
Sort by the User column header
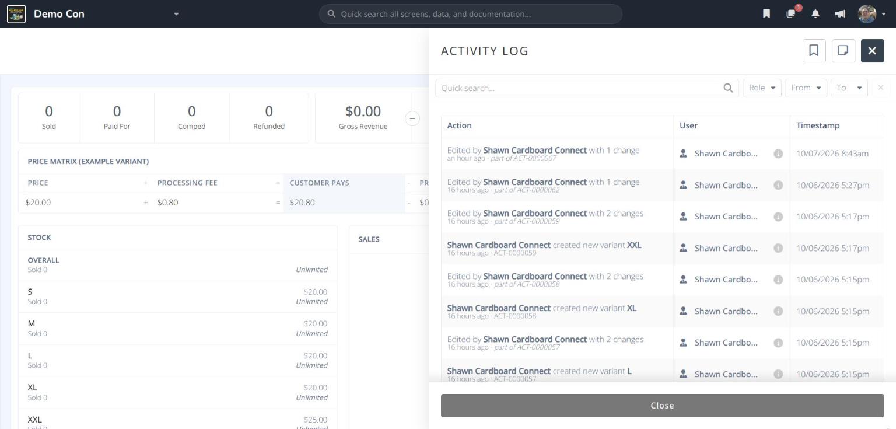(731, 125)
